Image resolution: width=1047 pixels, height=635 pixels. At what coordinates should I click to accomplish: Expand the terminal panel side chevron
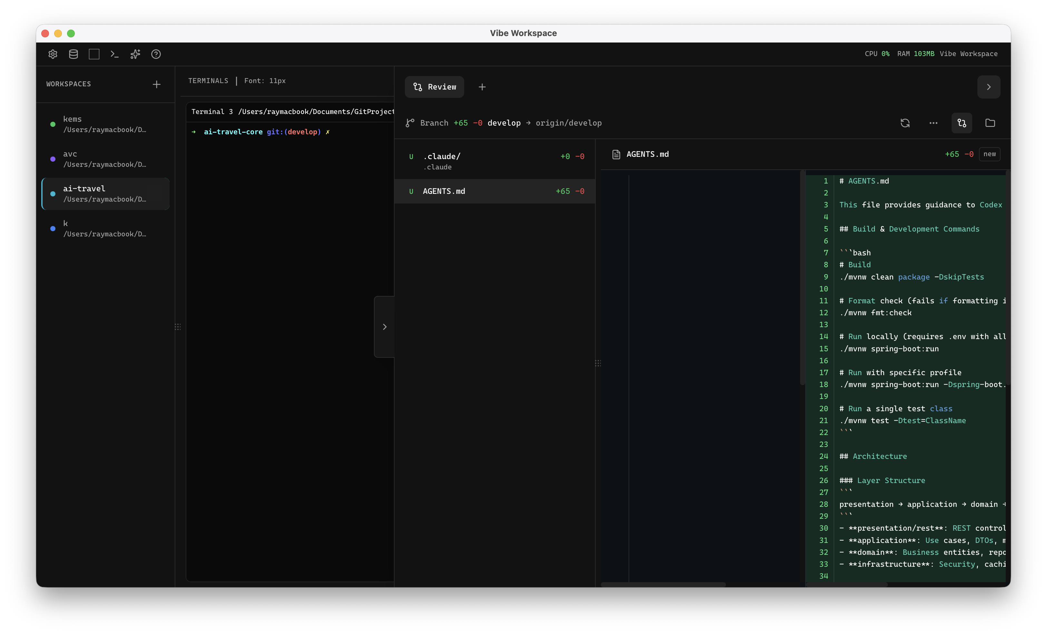[x=384, y=327]
